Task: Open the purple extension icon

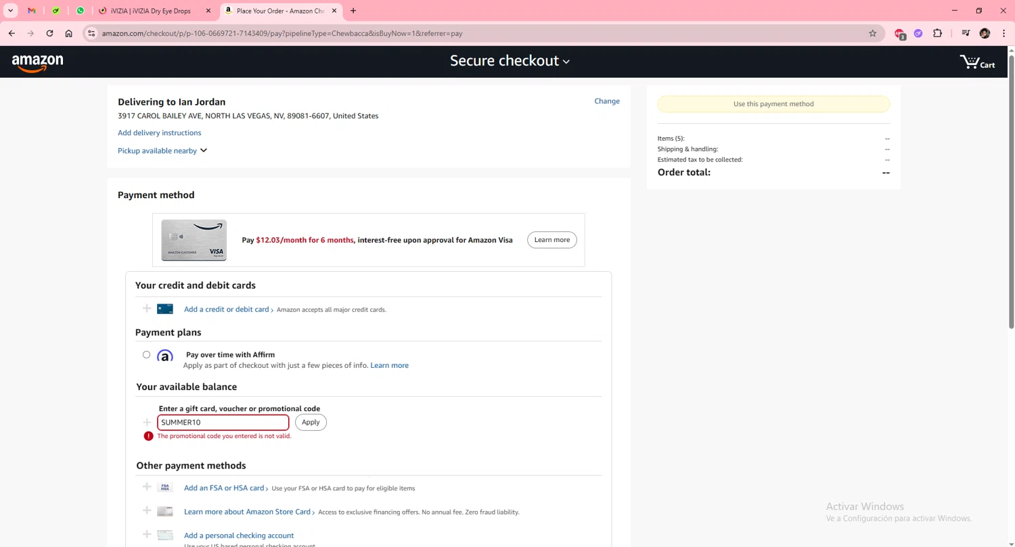Action: coord(918,33)
